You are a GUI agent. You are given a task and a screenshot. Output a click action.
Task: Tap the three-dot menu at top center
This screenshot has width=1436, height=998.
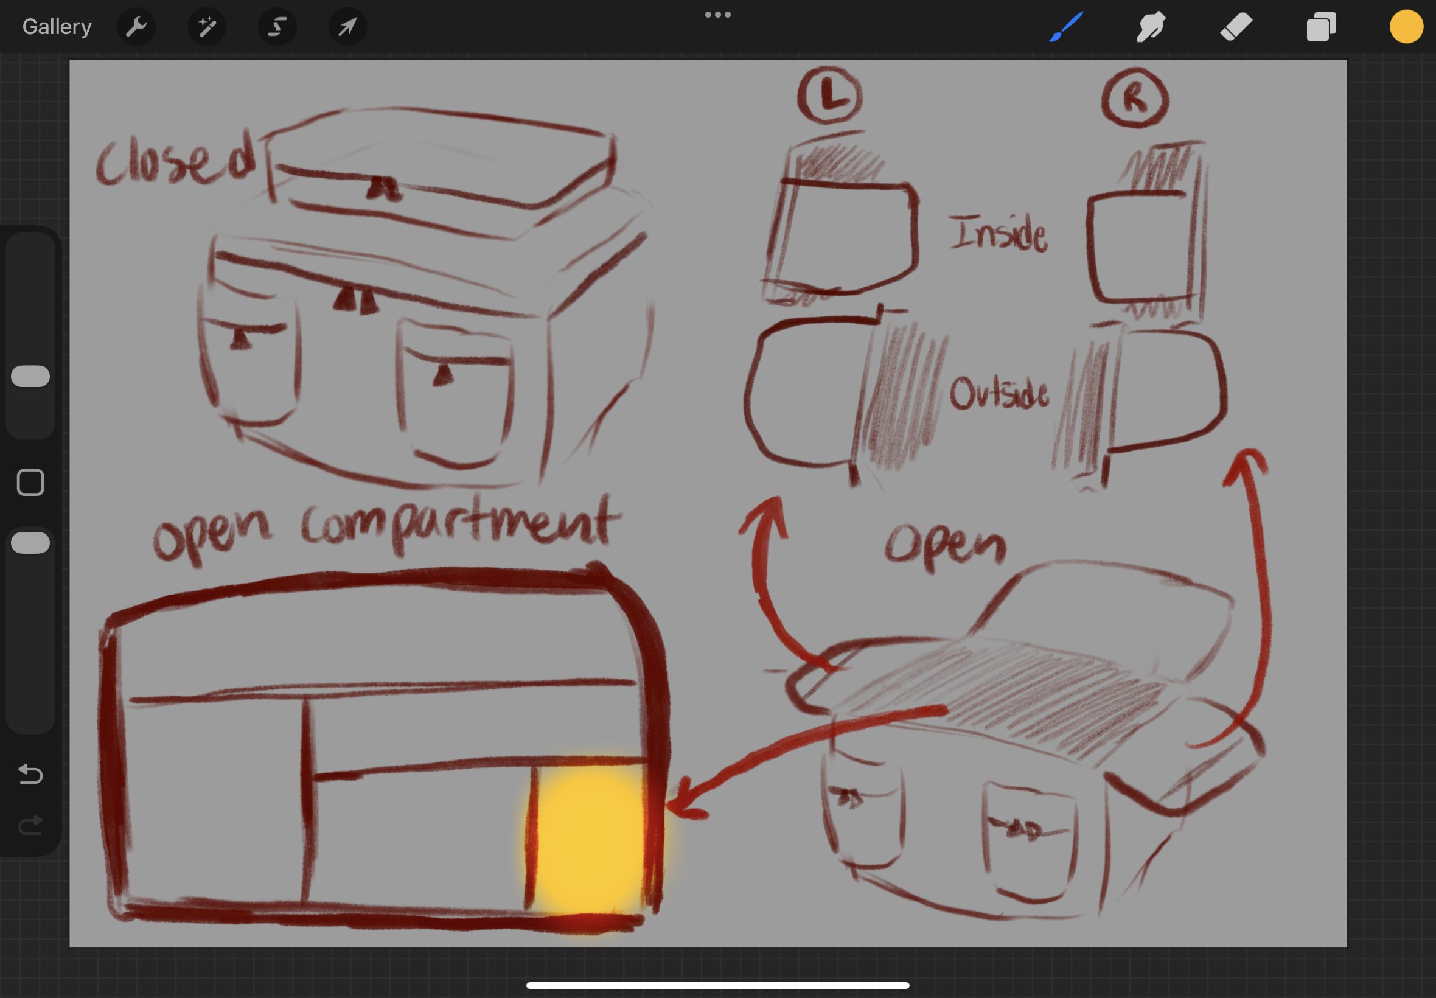(717, 15)
